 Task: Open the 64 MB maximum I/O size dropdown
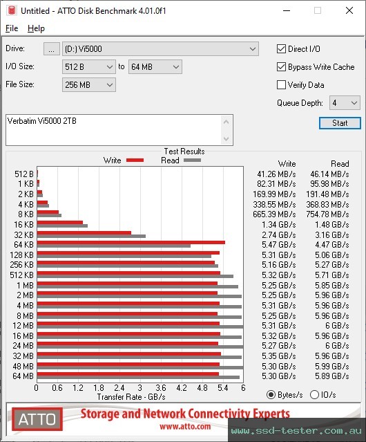pos(155,67)
